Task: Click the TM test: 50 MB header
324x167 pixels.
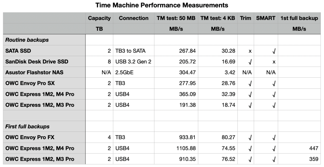Action: point(176,18)
